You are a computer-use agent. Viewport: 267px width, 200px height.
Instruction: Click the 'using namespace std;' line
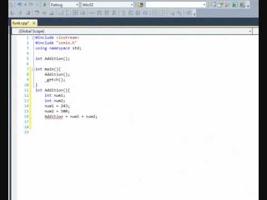58,48
